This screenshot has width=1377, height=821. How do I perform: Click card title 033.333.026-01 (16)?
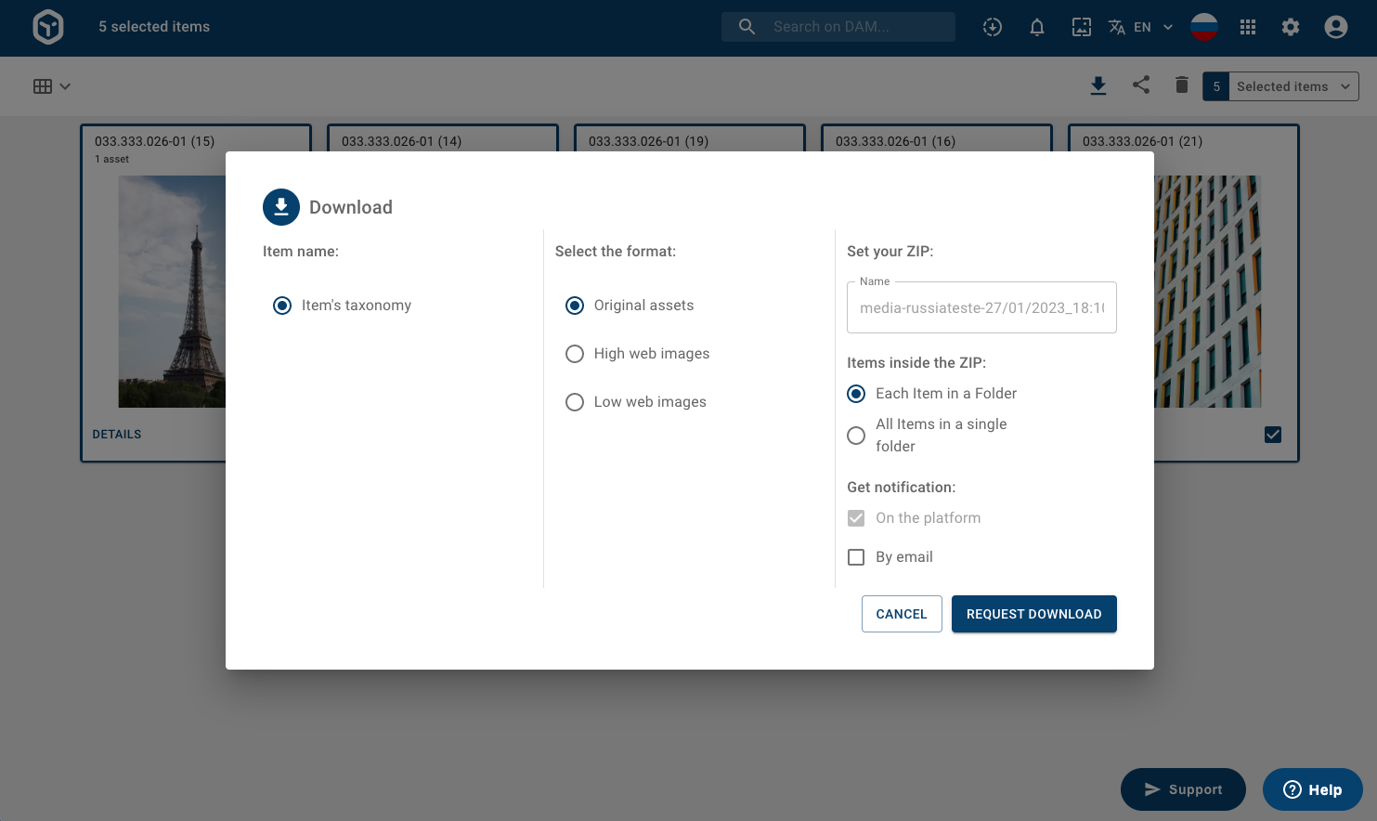(895, 141)
